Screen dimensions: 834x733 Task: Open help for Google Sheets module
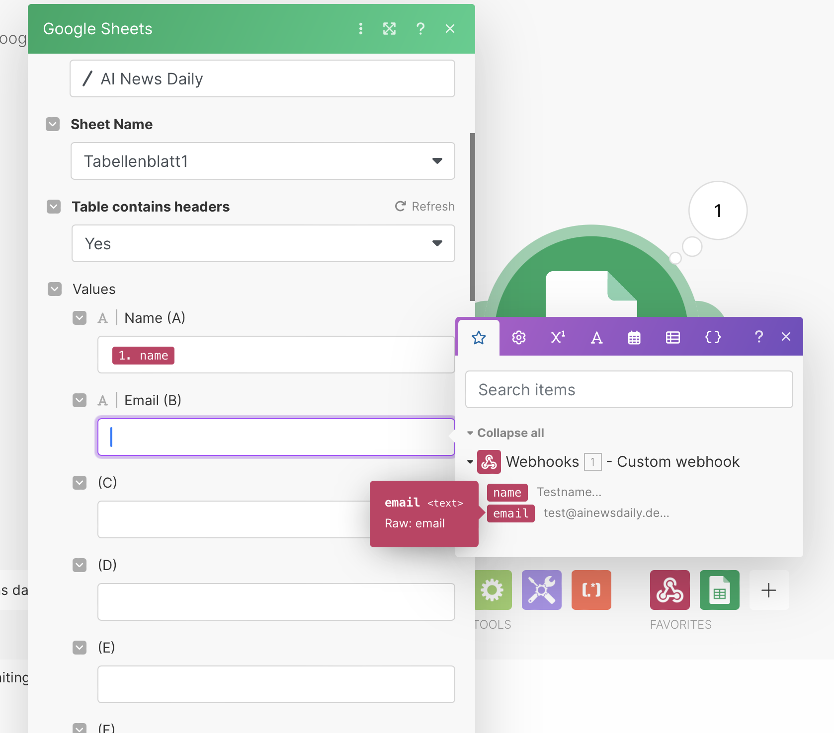[x=420, y=29]
